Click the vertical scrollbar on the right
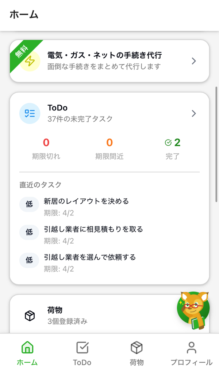The width and height of the screenshot is (219, 375). [216, 144]
